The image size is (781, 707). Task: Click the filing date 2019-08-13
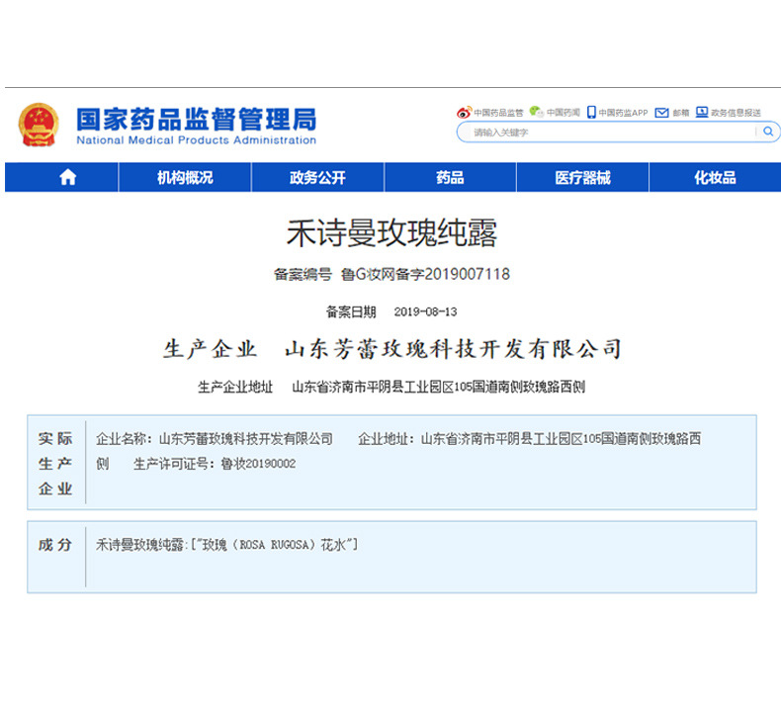(425, 311)
